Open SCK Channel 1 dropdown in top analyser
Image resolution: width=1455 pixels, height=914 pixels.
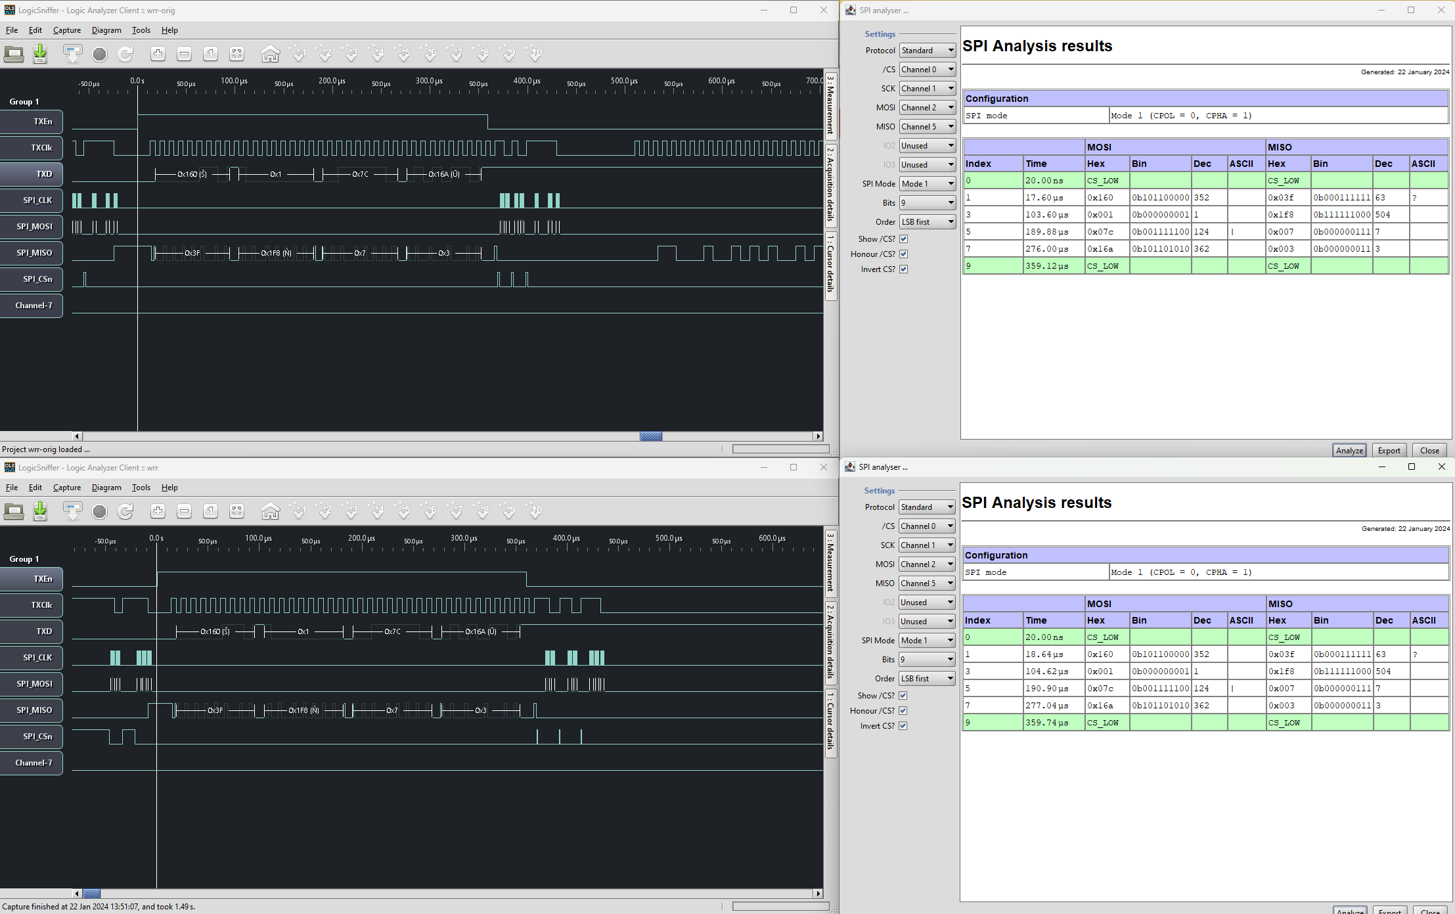928,89
